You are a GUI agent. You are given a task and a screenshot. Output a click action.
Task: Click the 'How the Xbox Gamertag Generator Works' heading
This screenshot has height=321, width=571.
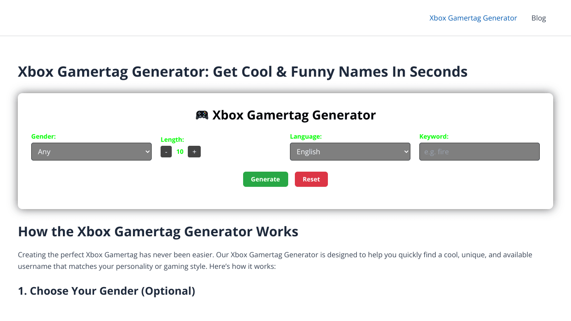click(x=158, y=231)
